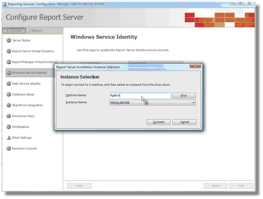
Task: Click the Report Manager Virtual Directory status icon
Action: pos(8,62)
